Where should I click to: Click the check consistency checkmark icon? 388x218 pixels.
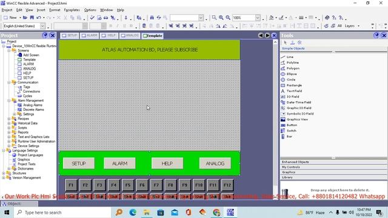click(x=92, y=18)
